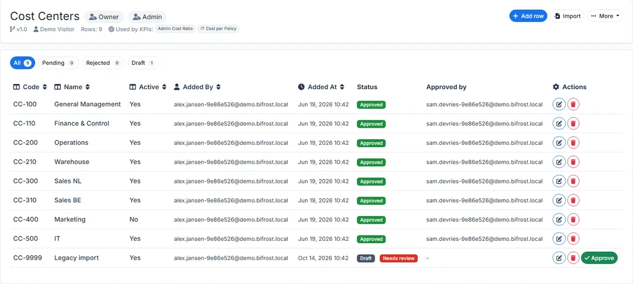The width and height of the screenshot is (633, 284).
Task: Click the Needs review badge
Action: (398, 258)
